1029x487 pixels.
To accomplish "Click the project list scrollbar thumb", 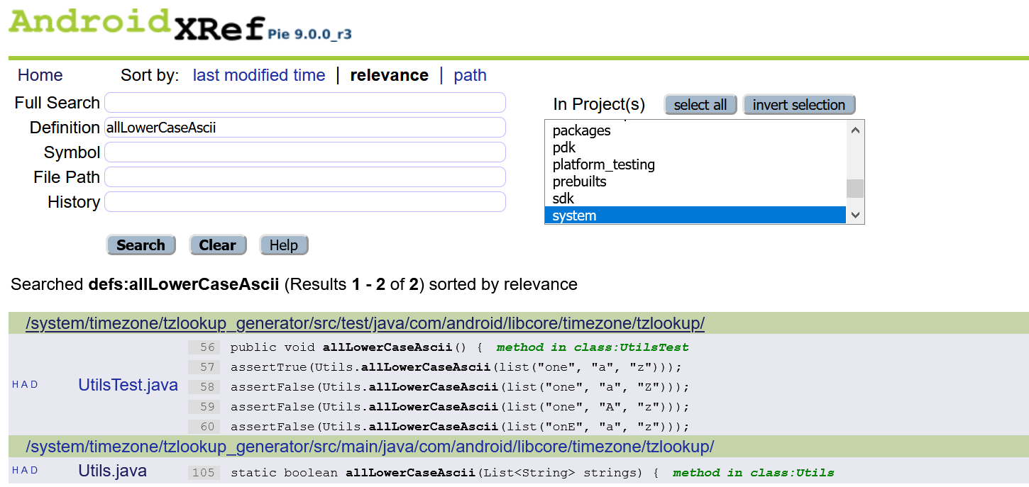I will point(855,189).
